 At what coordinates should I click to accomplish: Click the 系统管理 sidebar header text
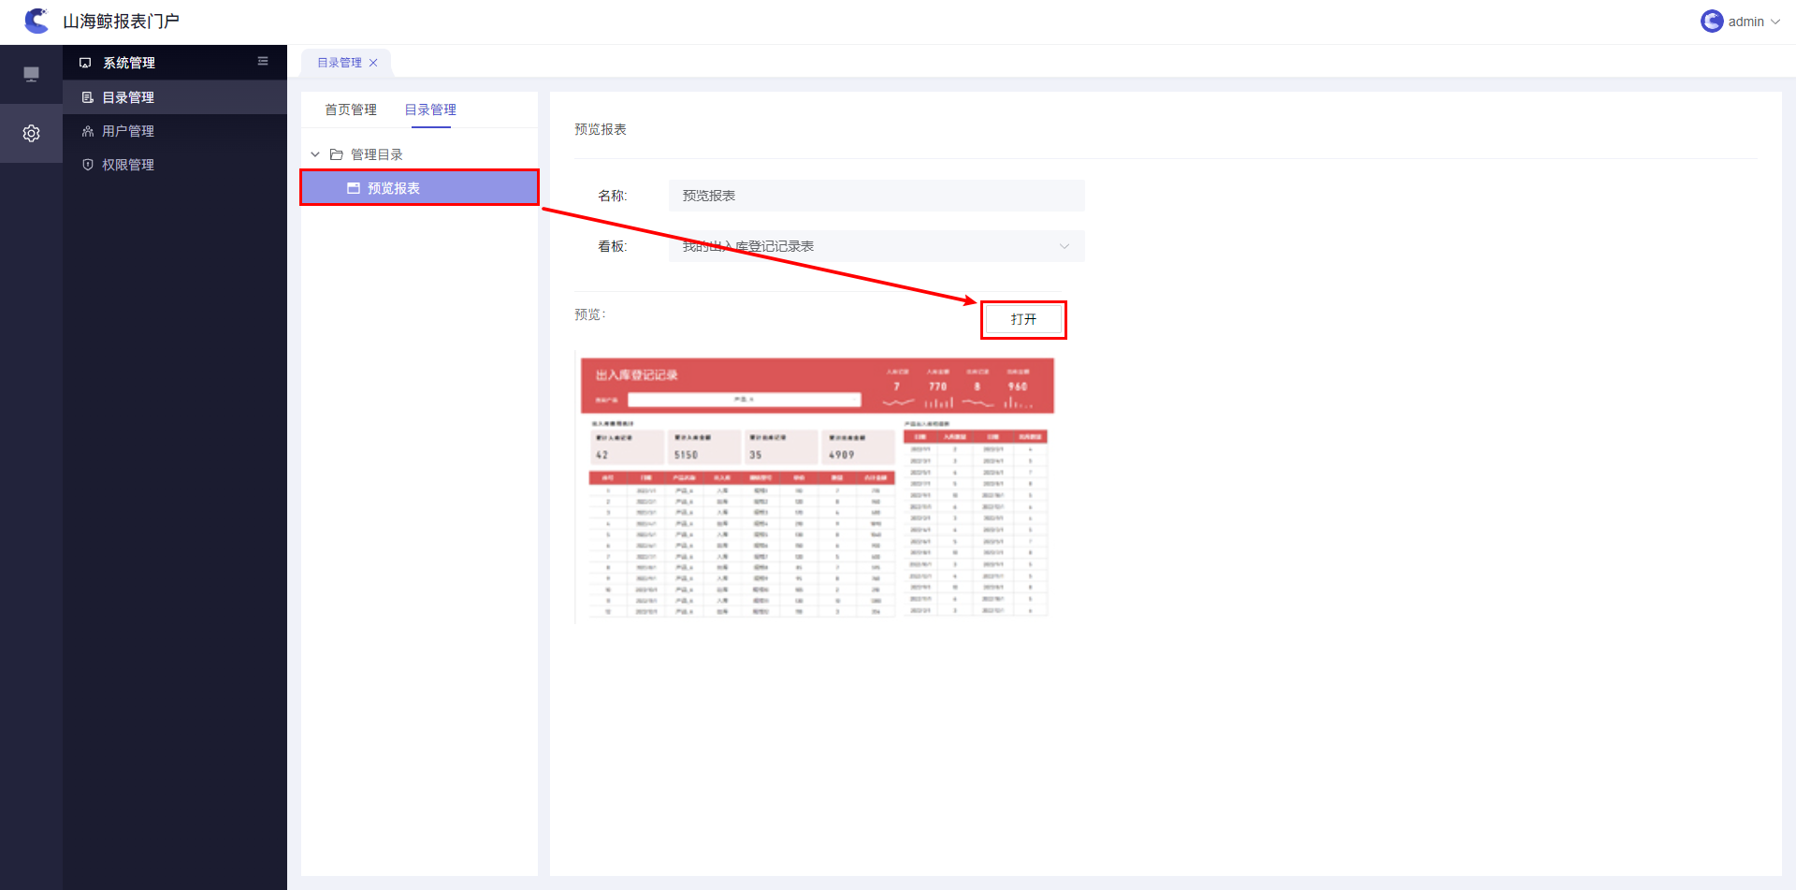tap(129, 63)
